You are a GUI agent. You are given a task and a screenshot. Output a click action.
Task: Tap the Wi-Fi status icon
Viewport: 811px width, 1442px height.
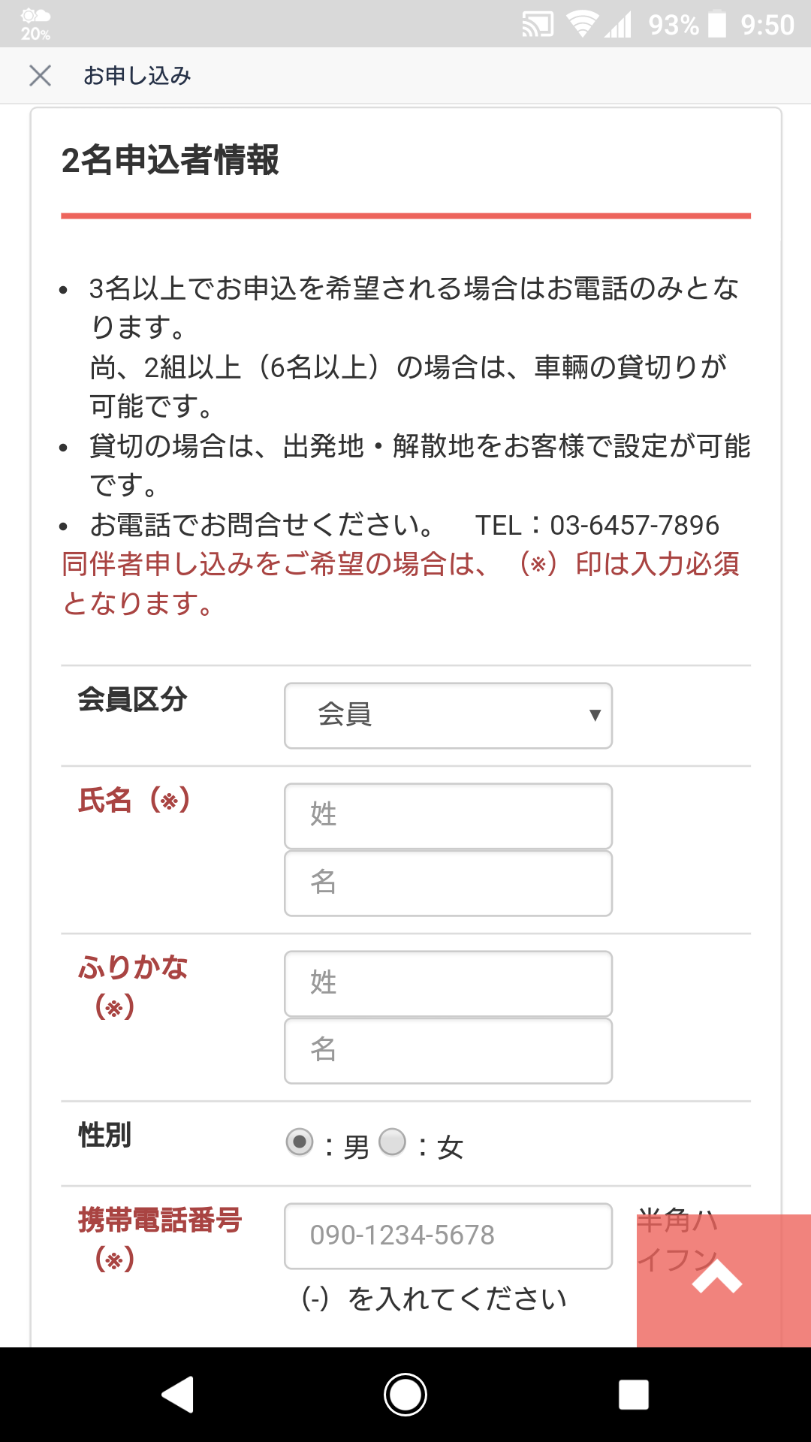coord(582,25)
